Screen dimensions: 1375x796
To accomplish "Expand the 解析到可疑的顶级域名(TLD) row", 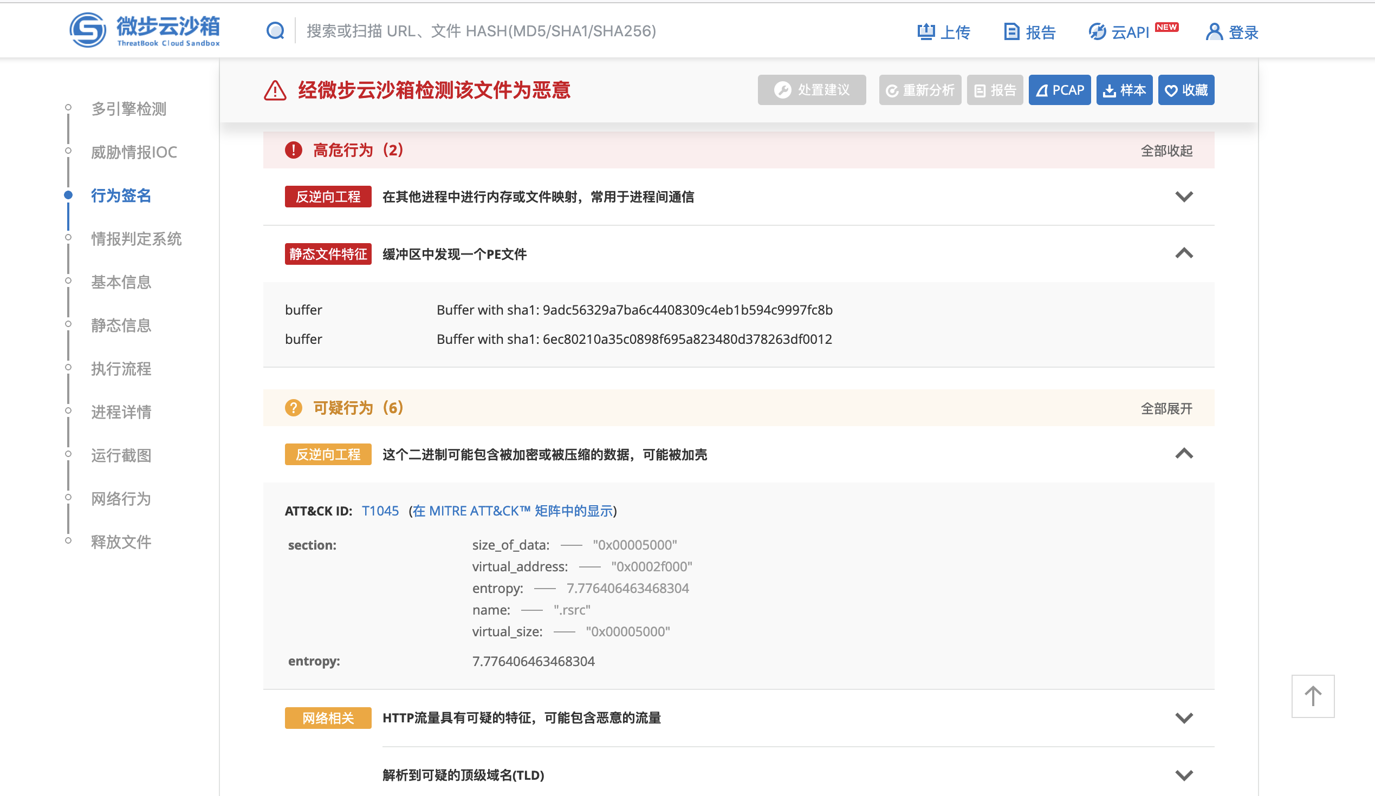I will coord(1183,775).
